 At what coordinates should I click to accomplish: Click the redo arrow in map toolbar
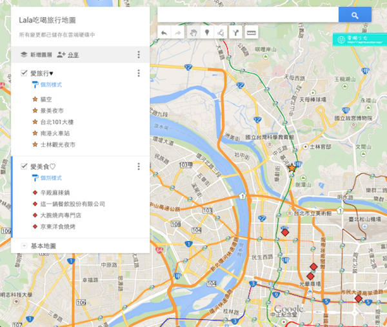pos(177,32)
